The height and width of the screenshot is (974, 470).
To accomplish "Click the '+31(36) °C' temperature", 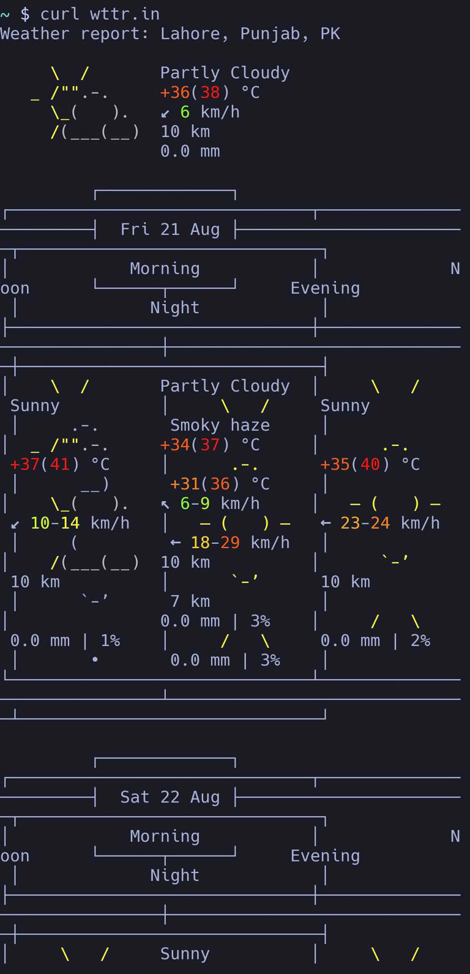I will [x=220, y=484].
